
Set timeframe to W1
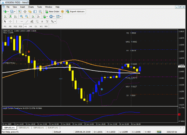pyautogui.click(x=41, y=26)
